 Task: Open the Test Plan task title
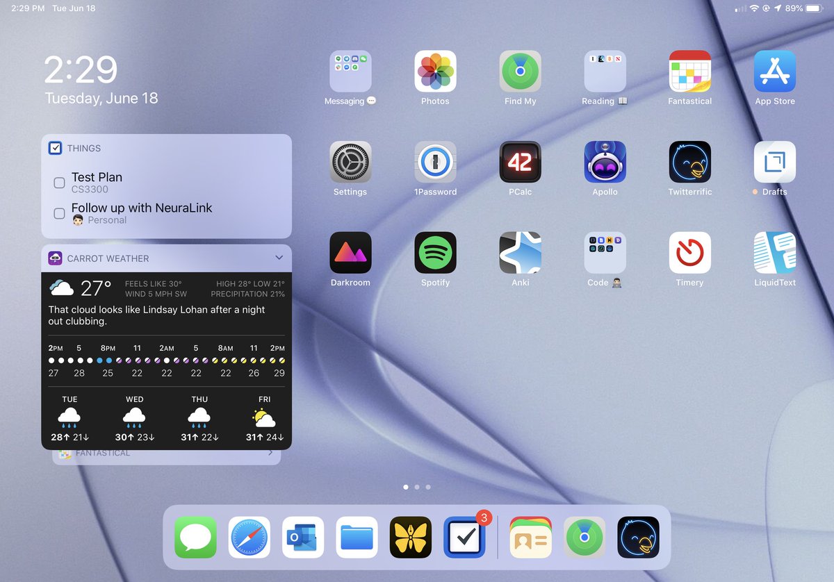tap(97, 177)
